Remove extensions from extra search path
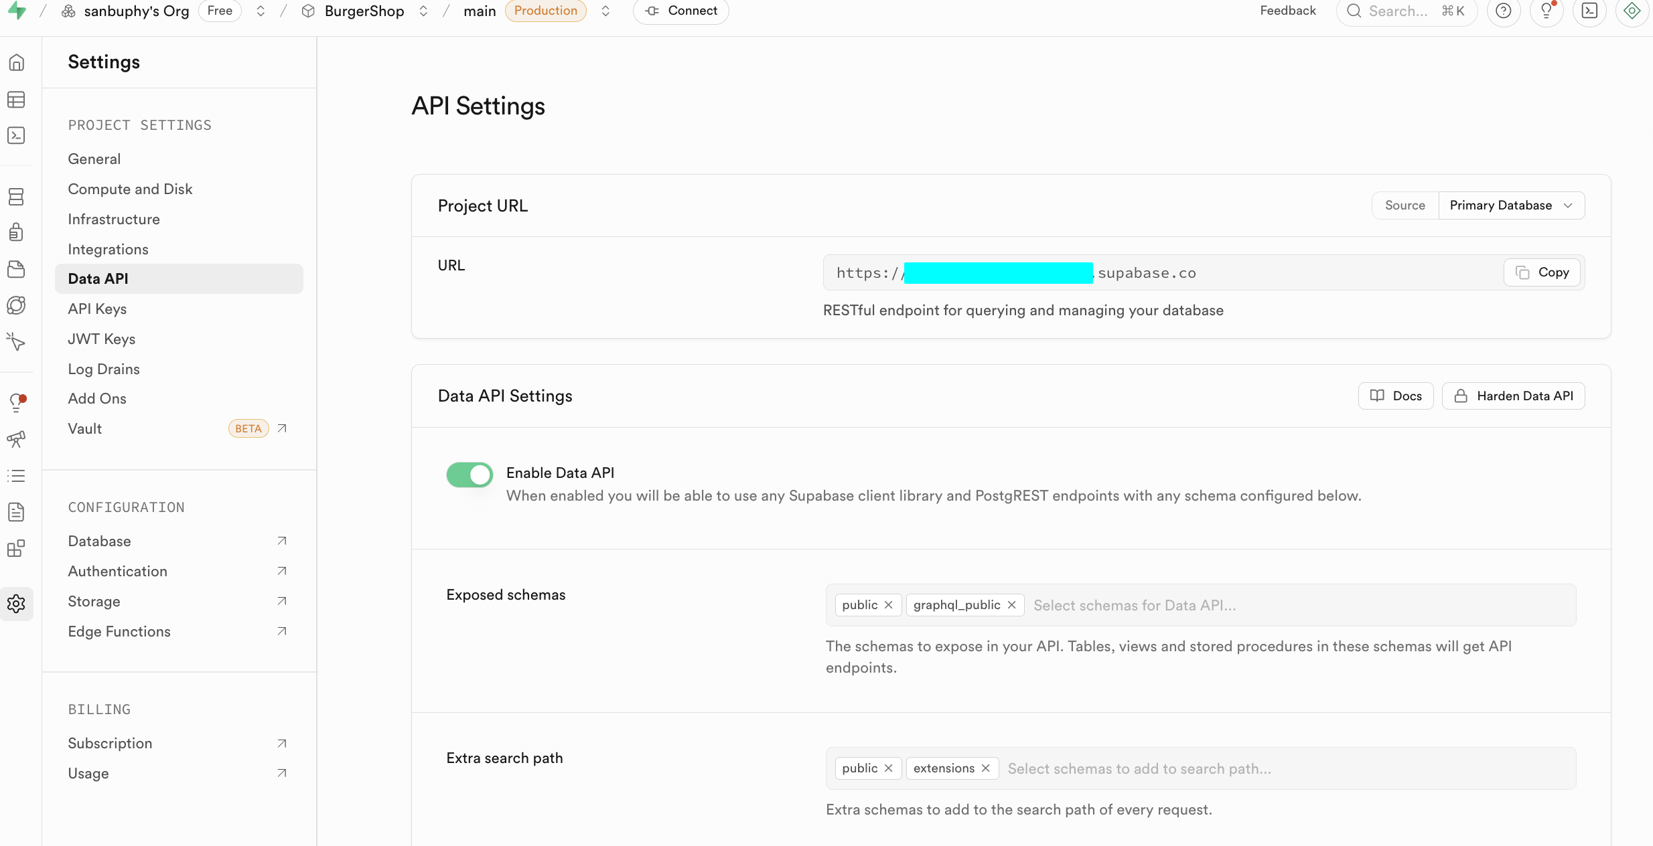The height and width of the screenshot is (846, 1653). pyautogui.click(x=985, y=768)
